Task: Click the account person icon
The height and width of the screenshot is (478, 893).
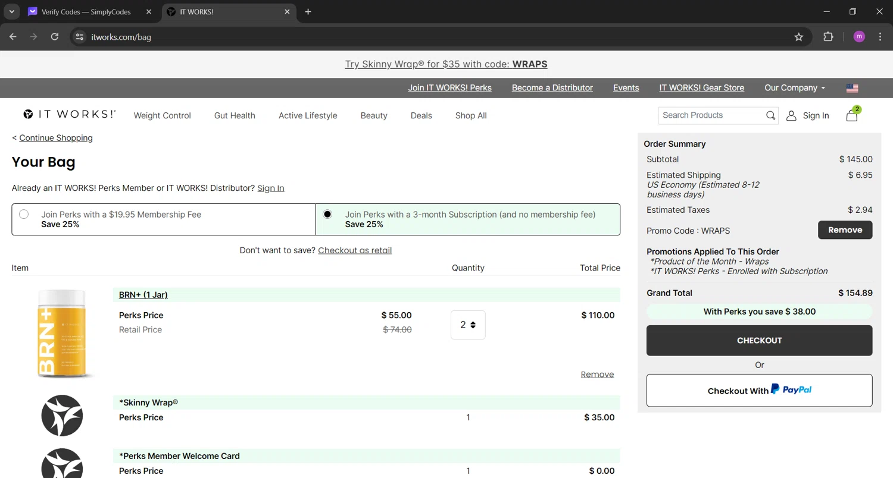Action: point(791,116)
